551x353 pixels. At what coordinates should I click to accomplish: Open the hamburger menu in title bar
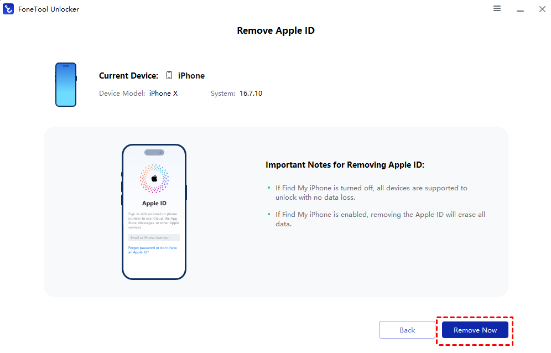(497, 9)
